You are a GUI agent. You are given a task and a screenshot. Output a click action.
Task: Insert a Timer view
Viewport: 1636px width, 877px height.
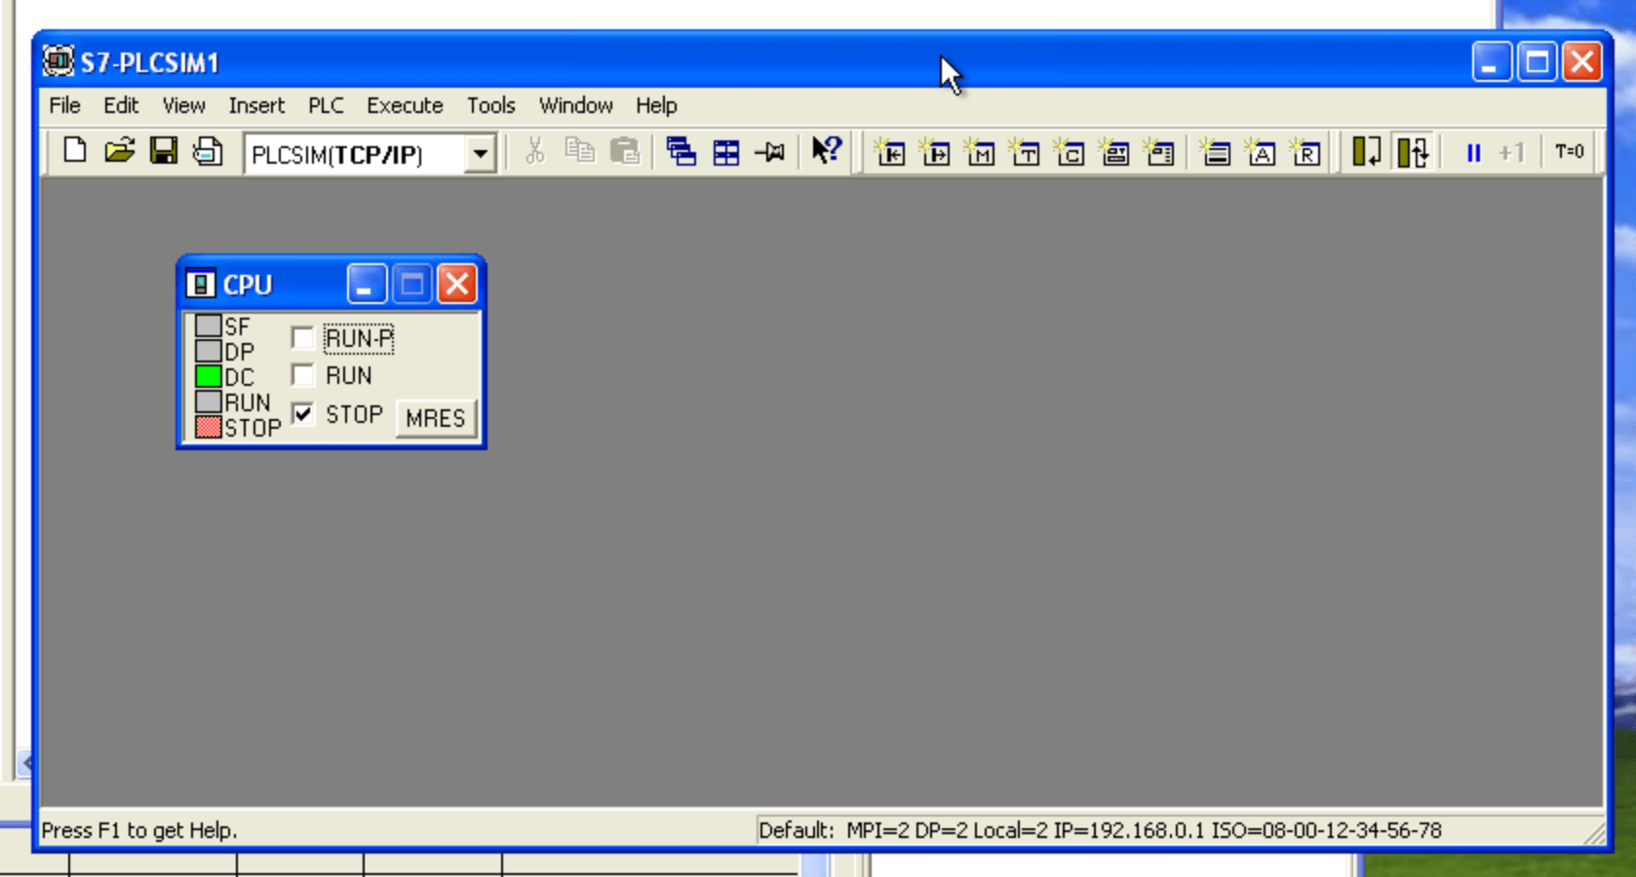(1024, 152)
